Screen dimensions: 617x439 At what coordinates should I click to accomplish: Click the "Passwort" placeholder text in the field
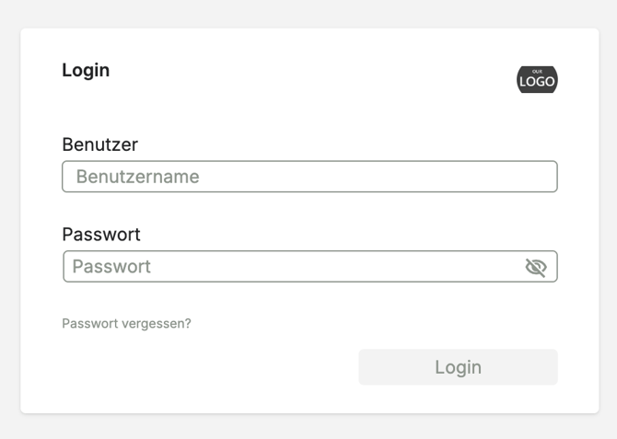pos(111,267)
